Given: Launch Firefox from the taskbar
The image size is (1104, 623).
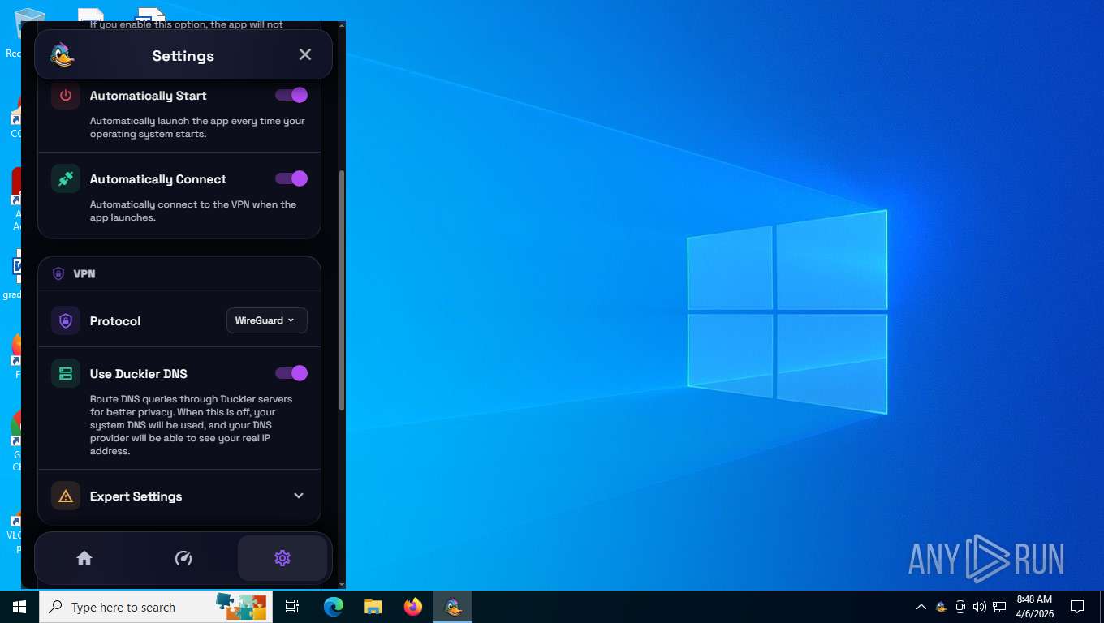Looking at the screenshot, I should point(413,607).
